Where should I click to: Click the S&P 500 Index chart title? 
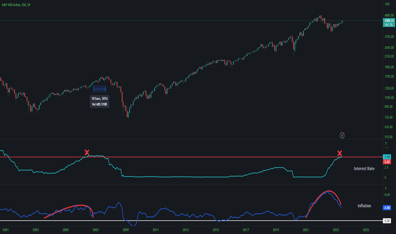point(16,5)
